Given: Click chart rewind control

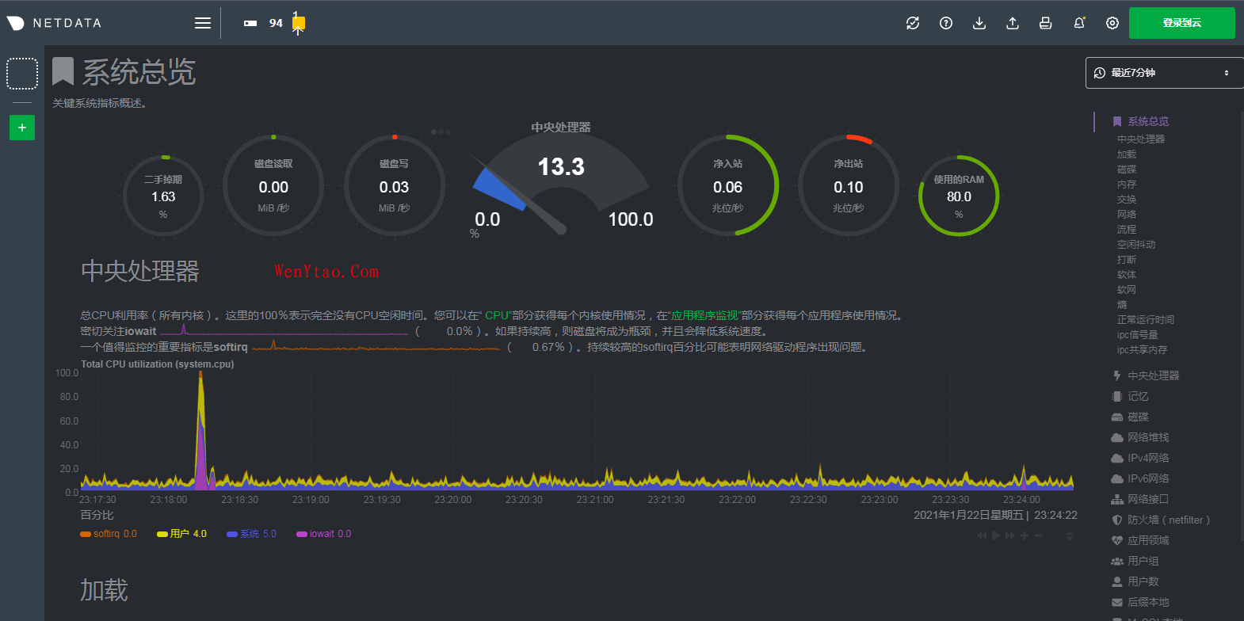Looking at the screenshot, I should click(x=983, y=535).
